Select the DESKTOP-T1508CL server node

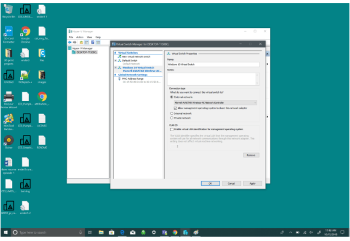tap(87, 52)
